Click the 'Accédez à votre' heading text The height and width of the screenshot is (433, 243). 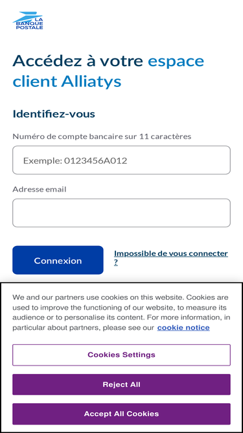(78, 61)
